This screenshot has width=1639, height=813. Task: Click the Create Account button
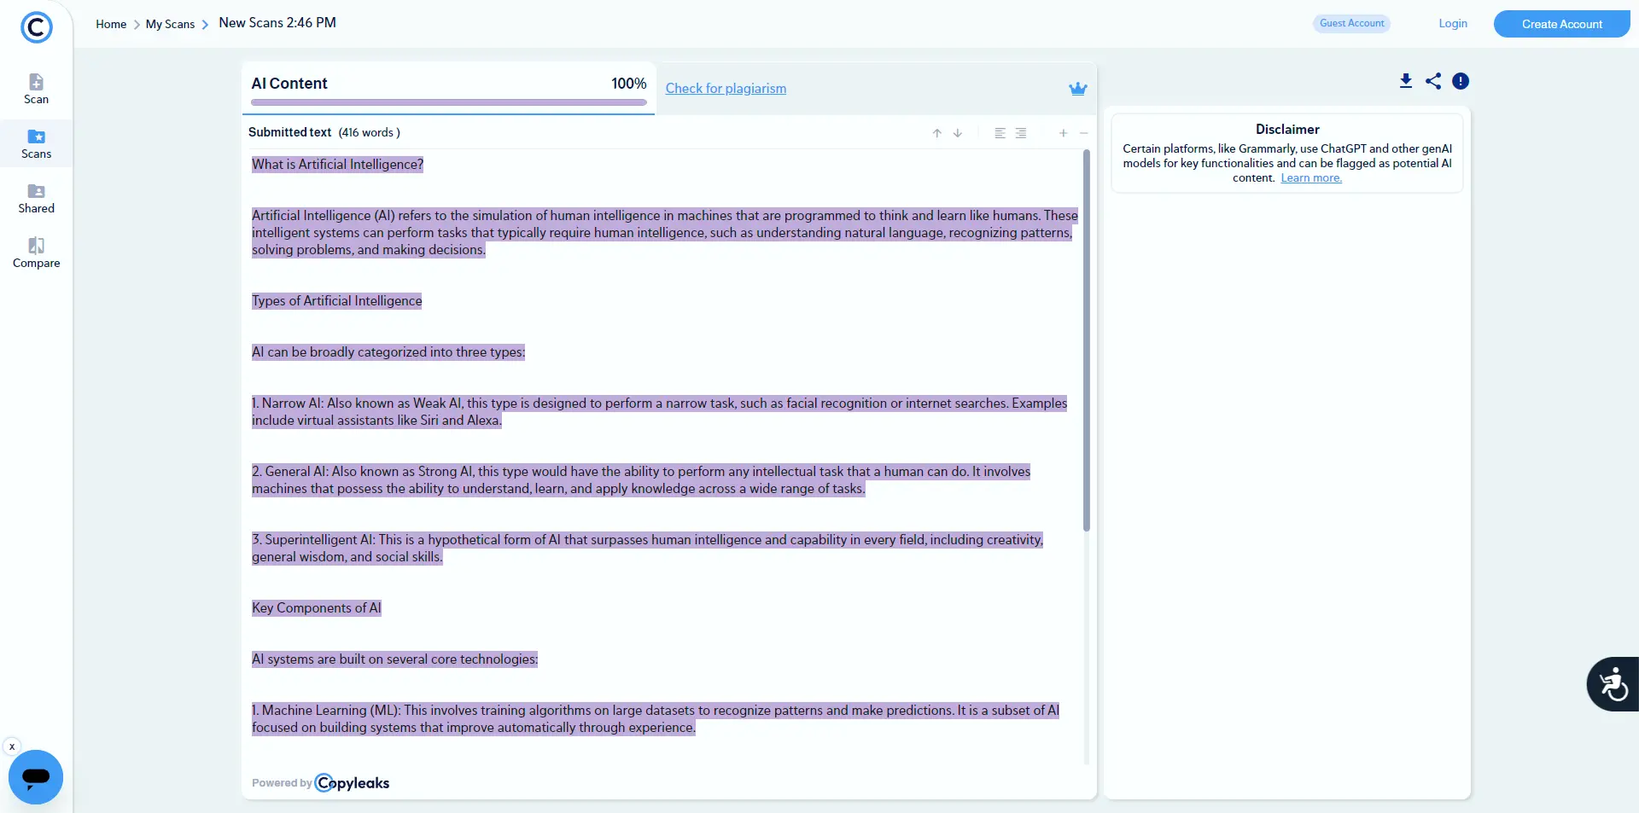tap(1561, 24)
